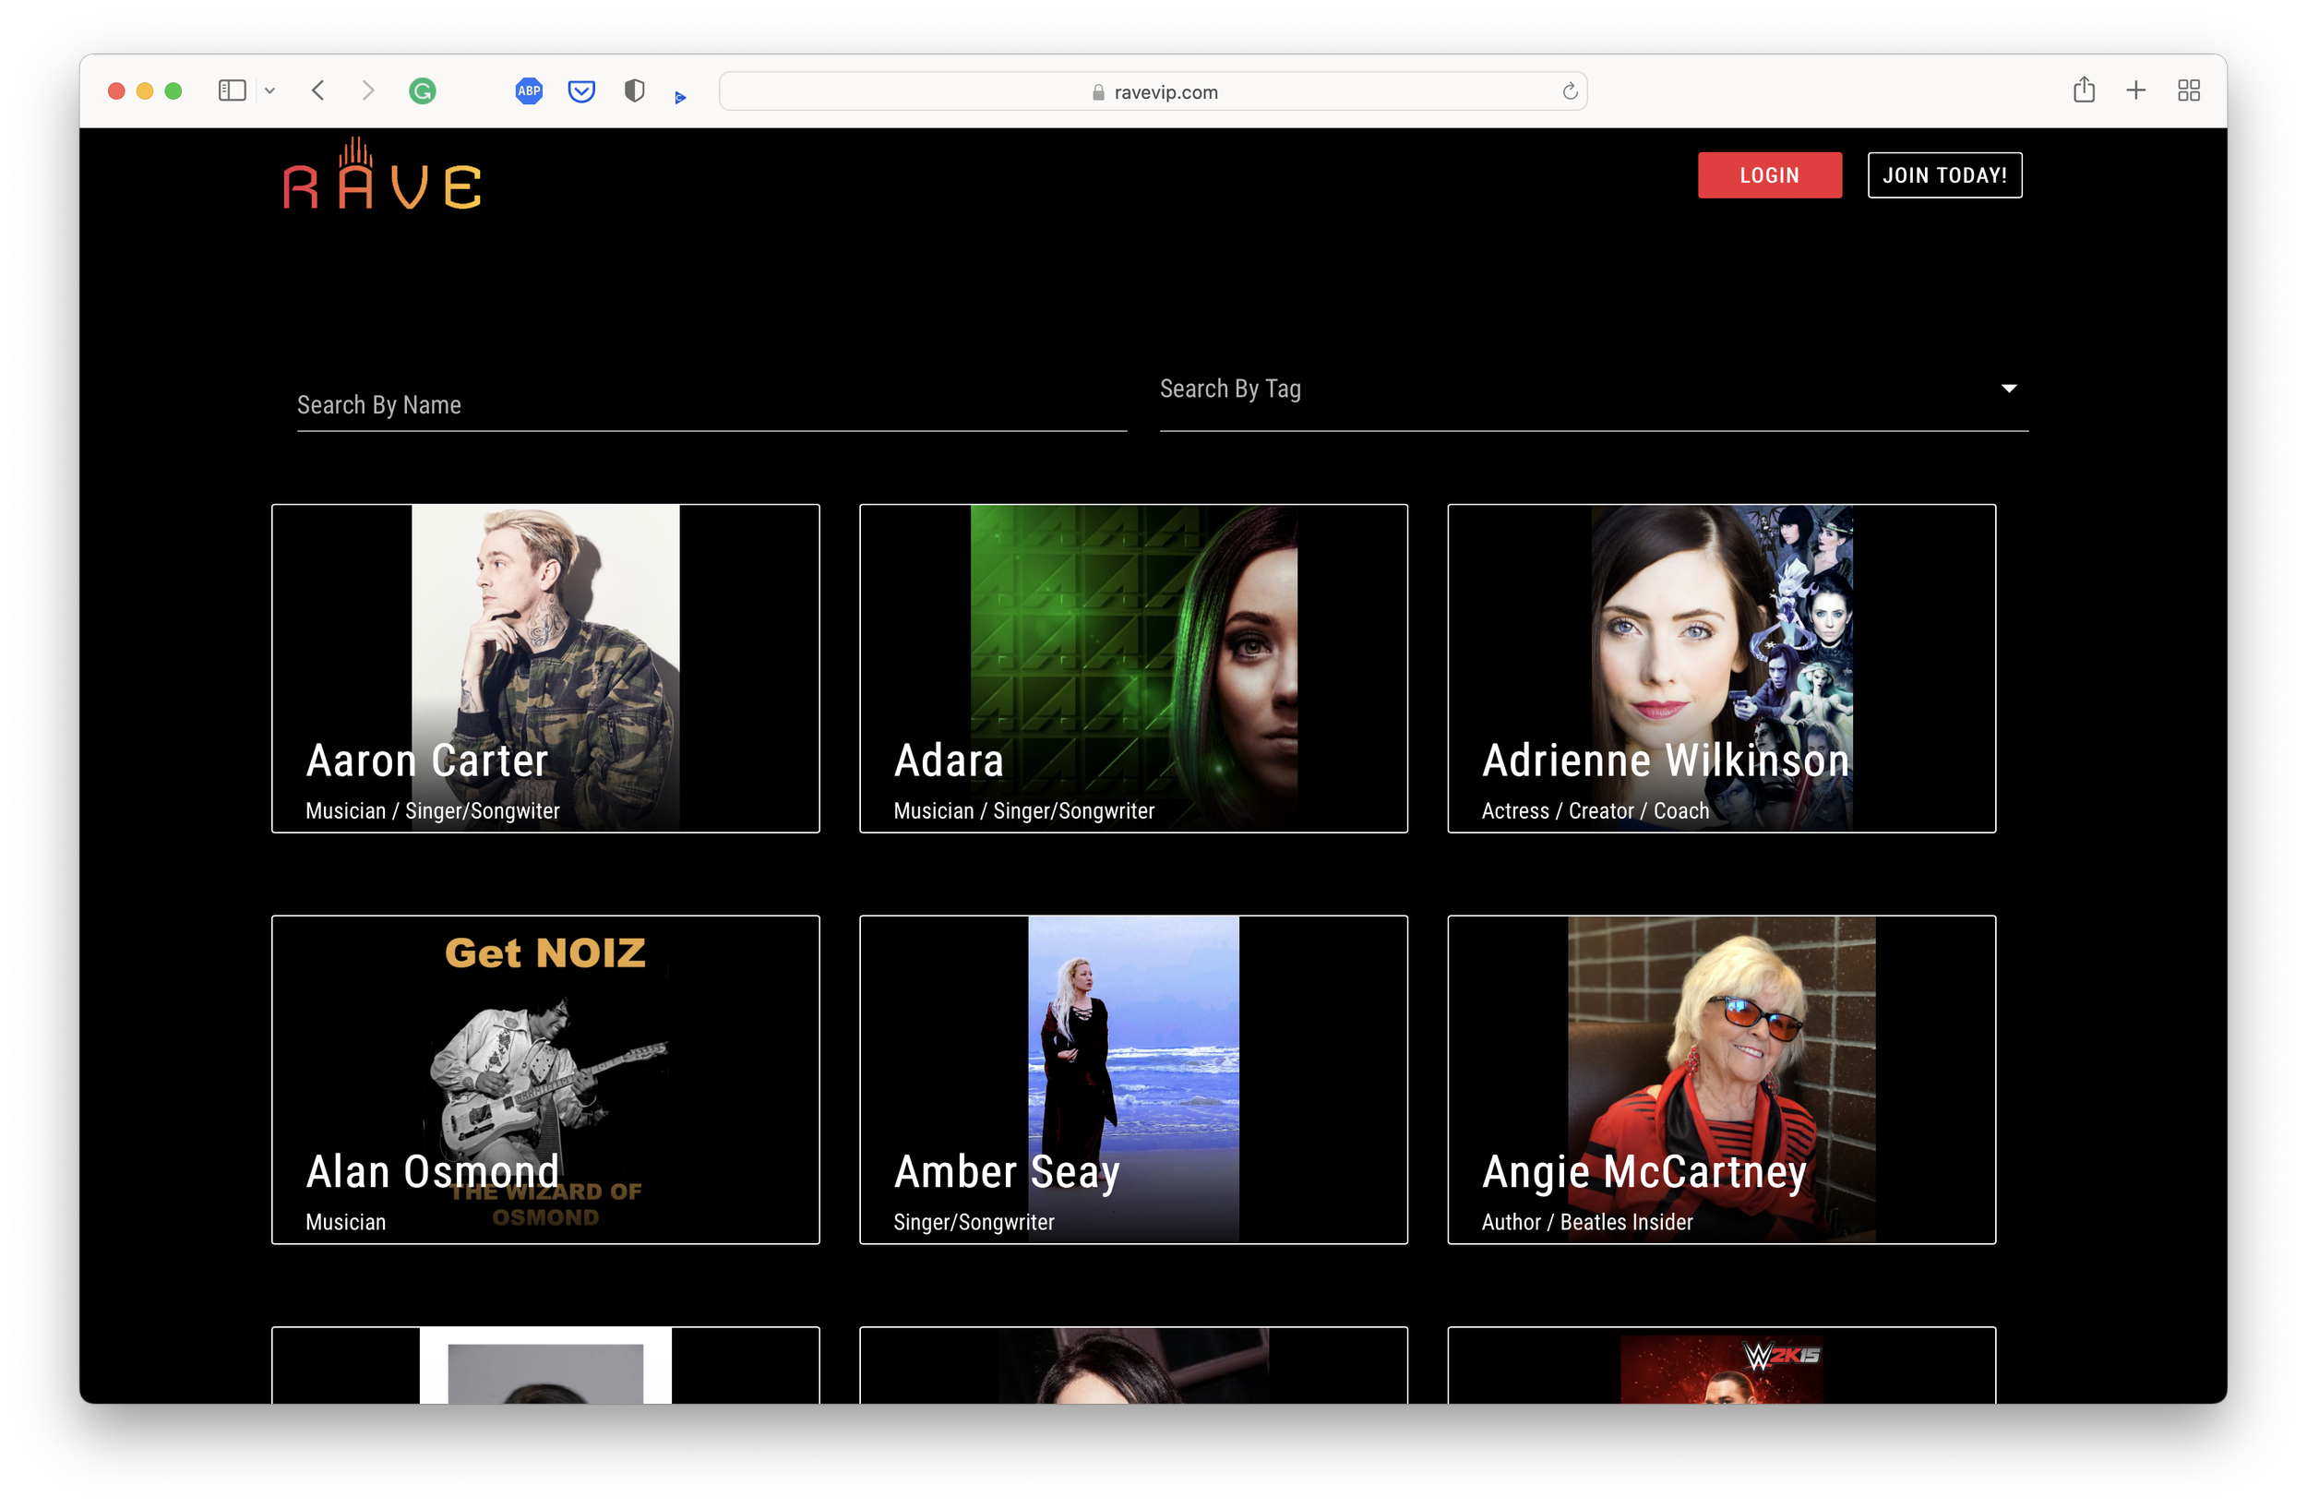Image resolution: width=2307 pixels, height=1509 pixels.
Task: Go back with the browser back arrow
Action: tap(318, 91)
